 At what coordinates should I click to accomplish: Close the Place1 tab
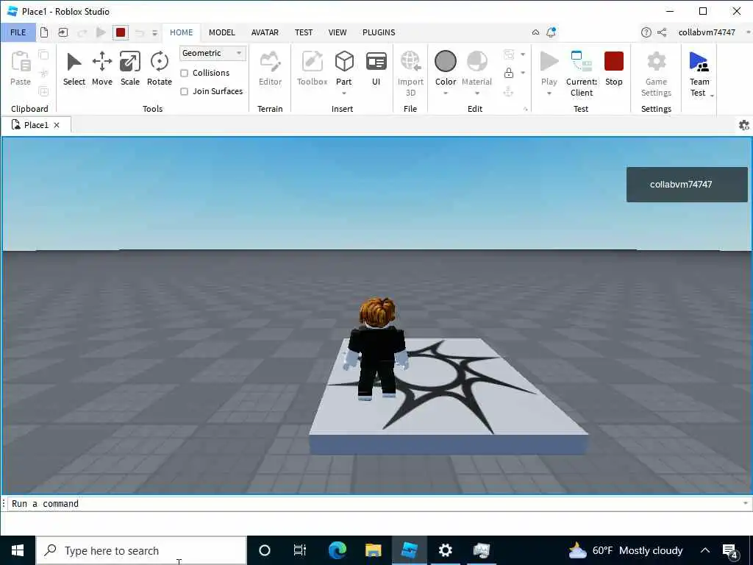[x=57, y=125]
